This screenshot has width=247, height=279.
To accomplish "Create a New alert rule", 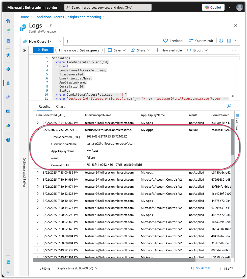I will click(168, 50).
